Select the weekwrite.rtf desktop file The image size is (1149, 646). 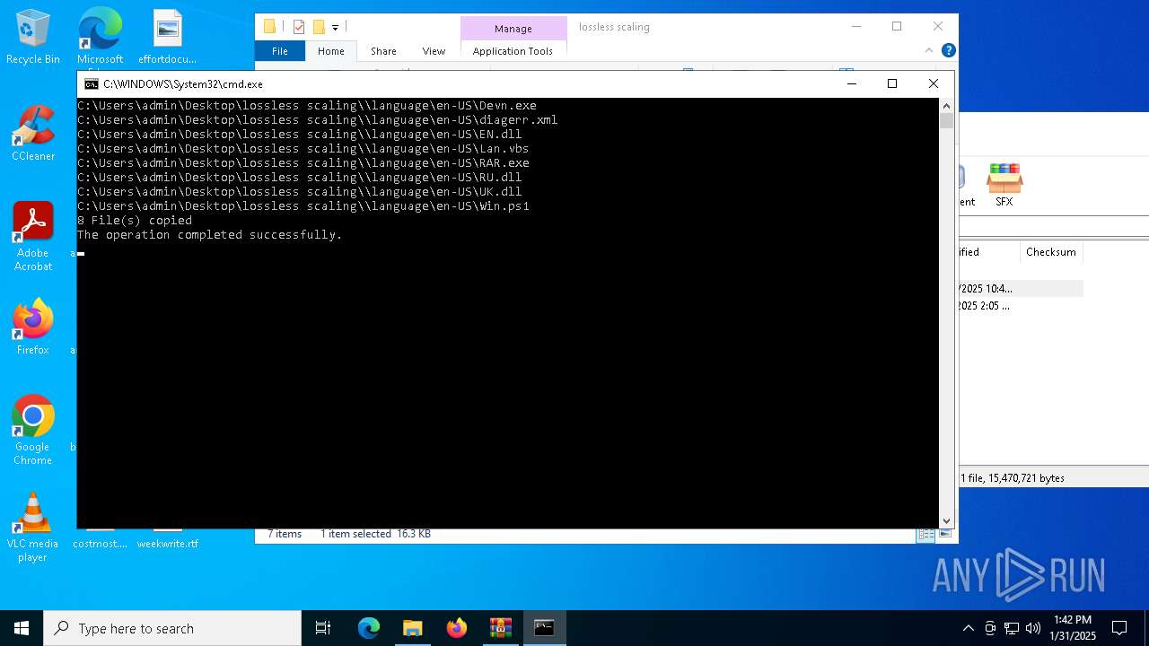coord(168,544)
